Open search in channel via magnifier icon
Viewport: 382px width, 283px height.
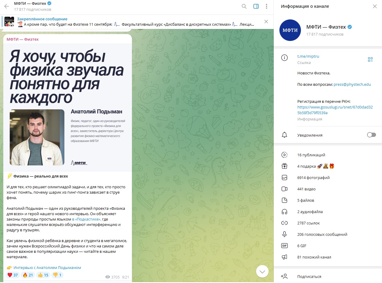pyautogui.click(x=244, y=6)
